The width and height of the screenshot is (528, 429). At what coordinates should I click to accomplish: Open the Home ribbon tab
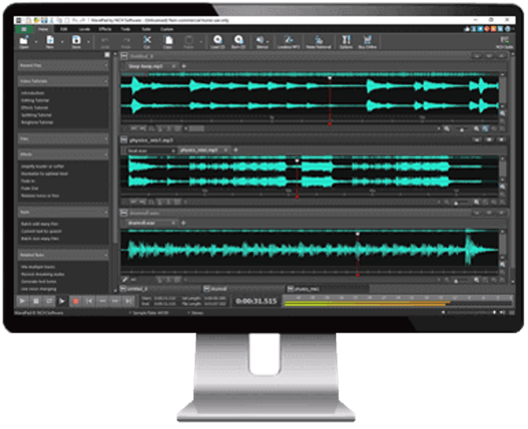43,30
